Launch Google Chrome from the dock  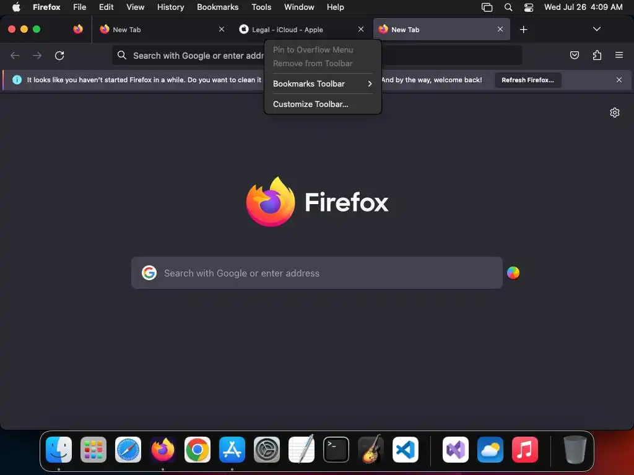tap(198, 450)
